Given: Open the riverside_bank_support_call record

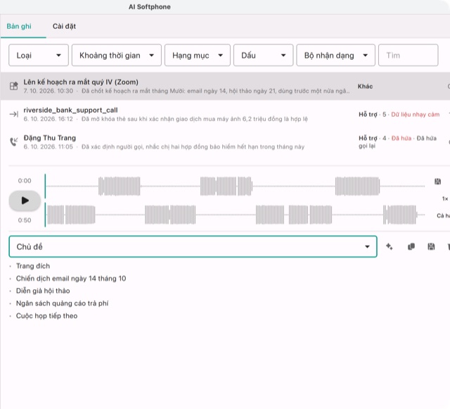Looking at the screenshot, I should [x=225, y=114].
